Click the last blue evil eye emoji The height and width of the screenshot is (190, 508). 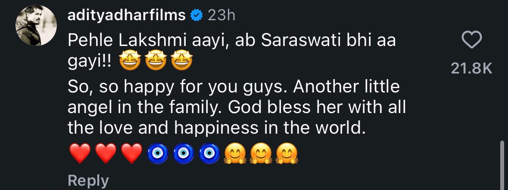click(209, 153)
